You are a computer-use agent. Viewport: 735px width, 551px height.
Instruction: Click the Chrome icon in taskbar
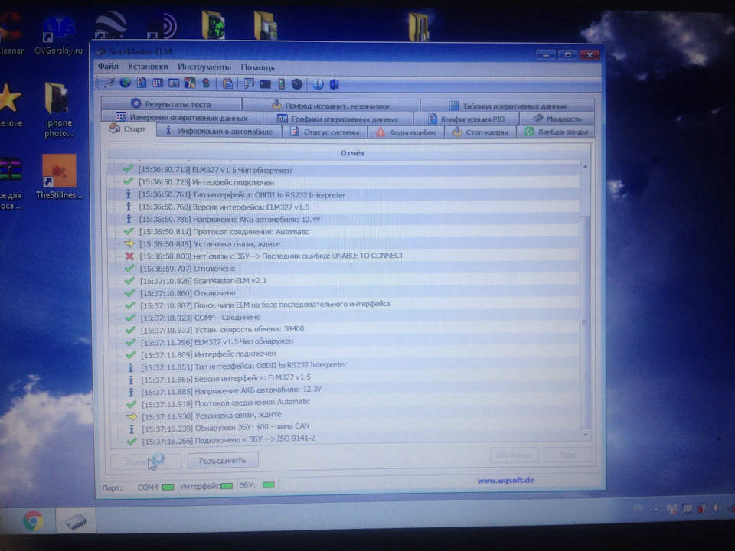point(33,520)
